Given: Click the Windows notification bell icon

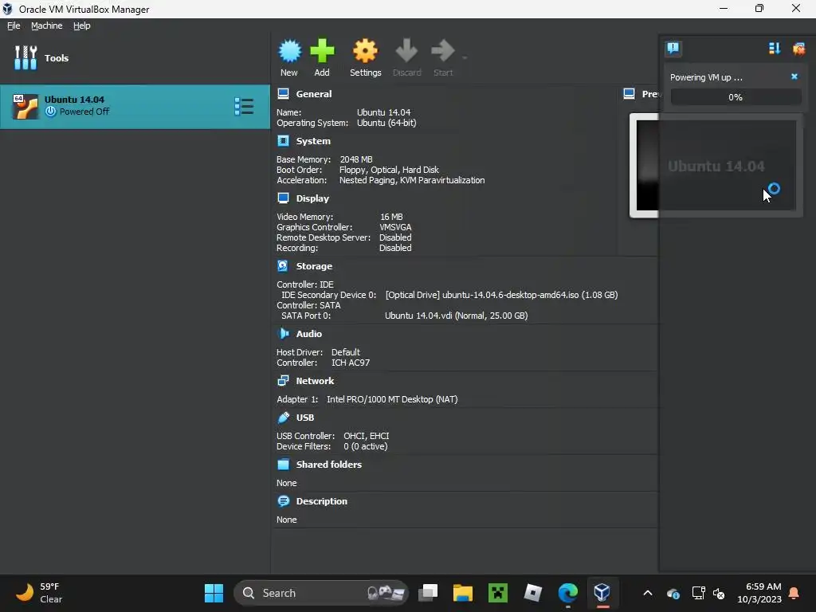Looking at the screenshot, I should [794, 593].
